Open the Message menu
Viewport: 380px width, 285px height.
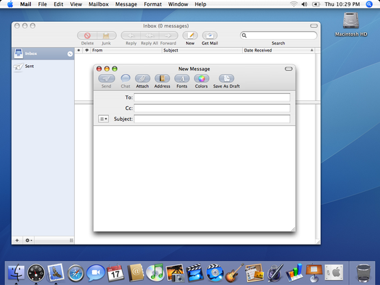pyautogui.click(x=126, y=4)
